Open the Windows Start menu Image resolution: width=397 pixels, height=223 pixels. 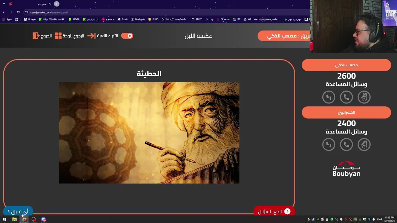[x=4, y=219]
